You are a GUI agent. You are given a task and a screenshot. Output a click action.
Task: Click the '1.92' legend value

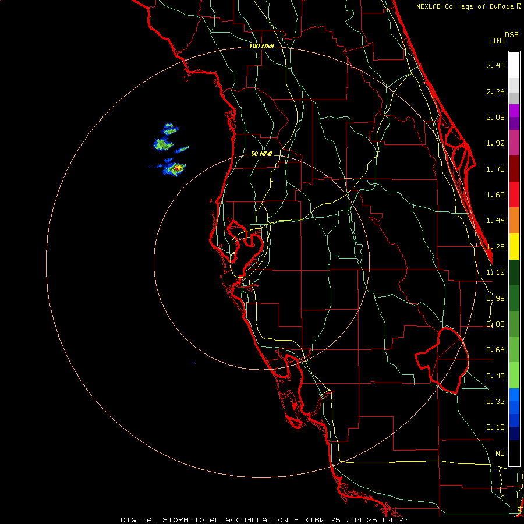(495, 143)
